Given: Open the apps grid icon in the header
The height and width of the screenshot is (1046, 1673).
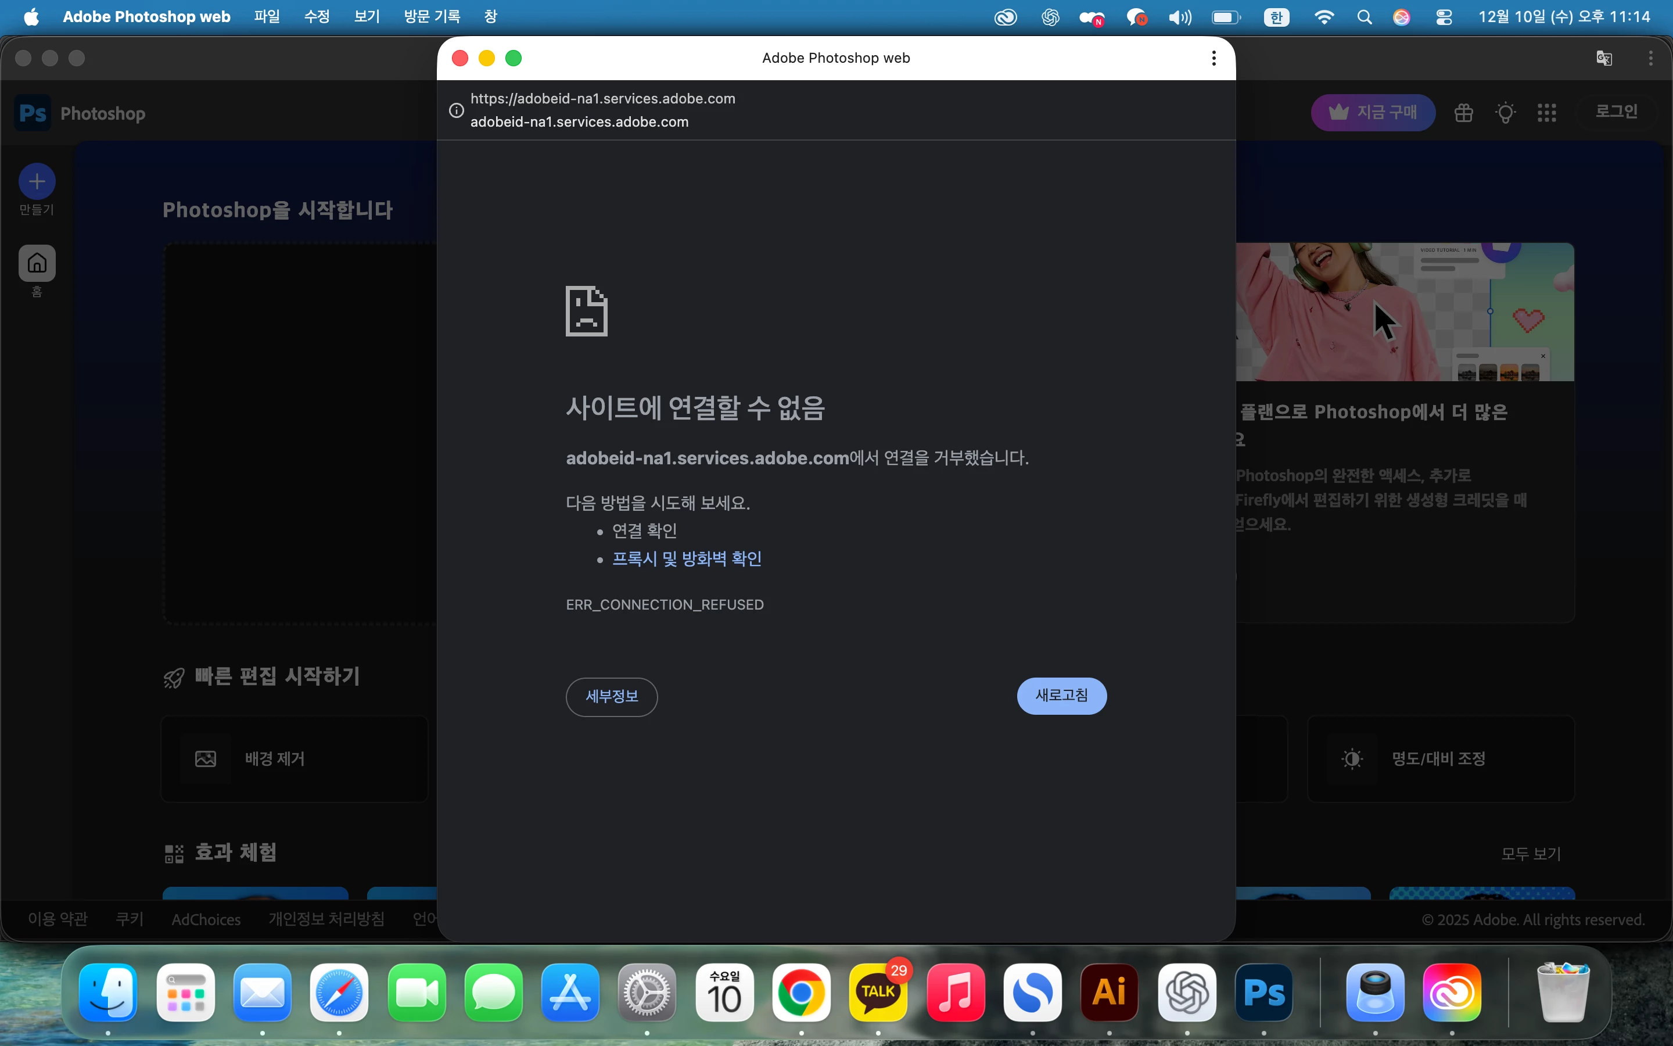Looking at the screenshot, I should point(1546,112).
